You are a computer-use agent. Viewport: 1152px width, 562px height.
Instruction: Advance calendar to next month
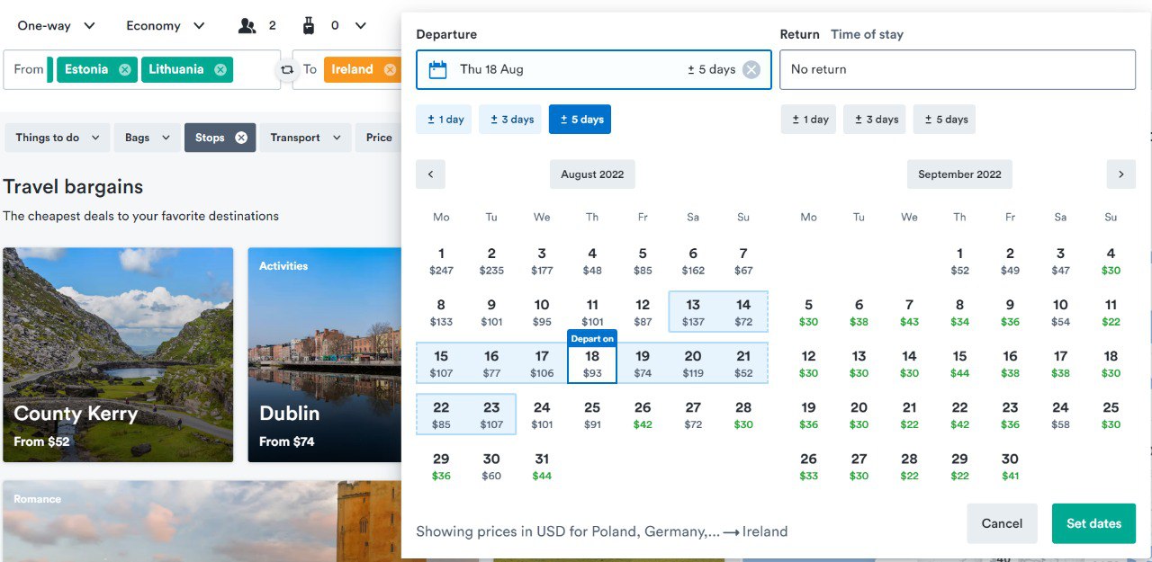tap(1120, 174)
